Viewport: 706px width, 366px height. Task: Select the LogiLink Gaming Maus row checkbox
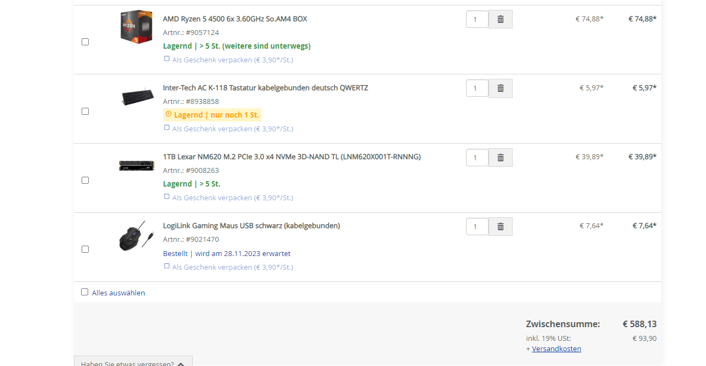point(85,249)
